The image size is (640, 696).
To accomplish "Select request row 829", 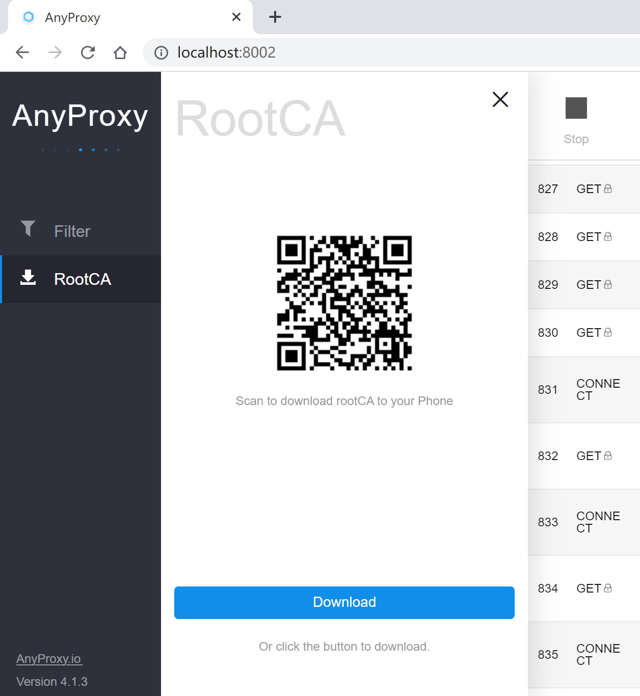I will coord(584,285).
